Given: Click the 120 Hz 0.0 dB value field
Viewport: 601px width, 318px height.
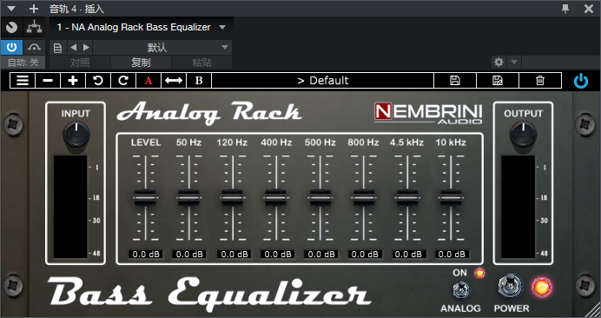Looking at the screenshot, I should pyautogui.click(x=234, y=255).
